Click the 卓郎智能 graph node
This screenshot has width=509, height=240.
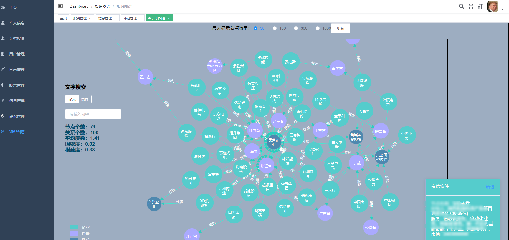263,60
